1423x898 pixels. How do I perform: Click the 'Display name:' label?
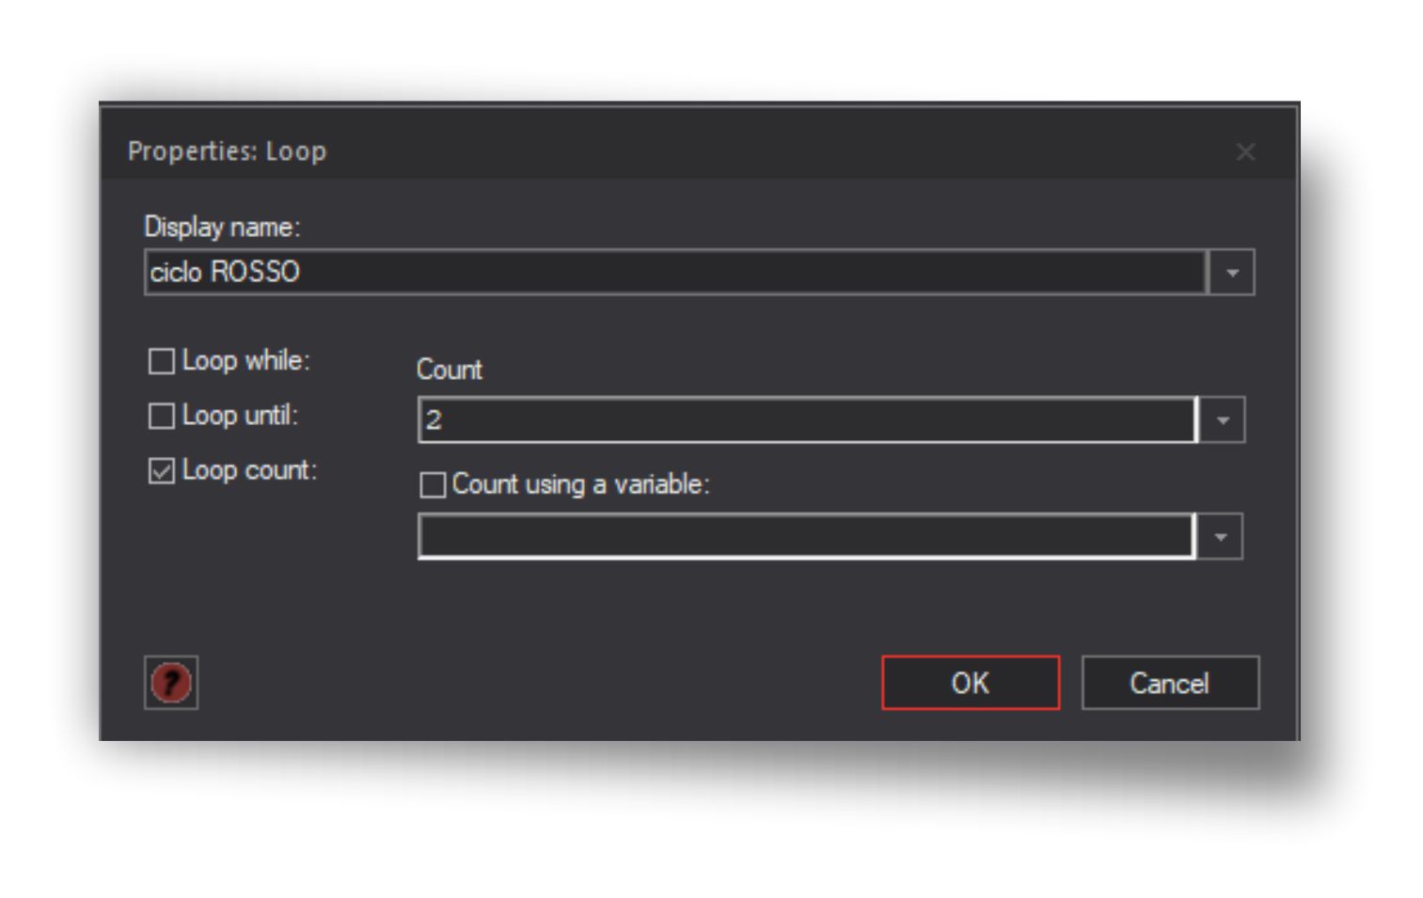coord(222,227)
